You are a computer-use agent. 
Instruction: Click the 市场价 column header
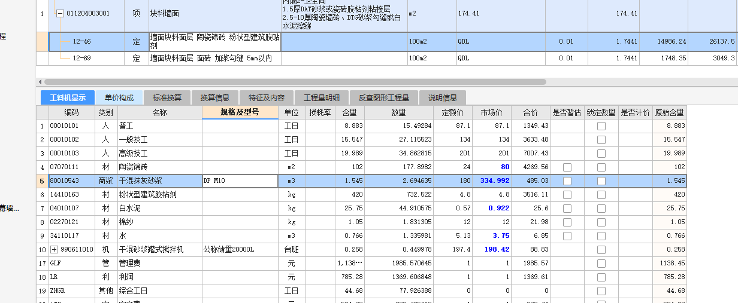coord(491,112)
